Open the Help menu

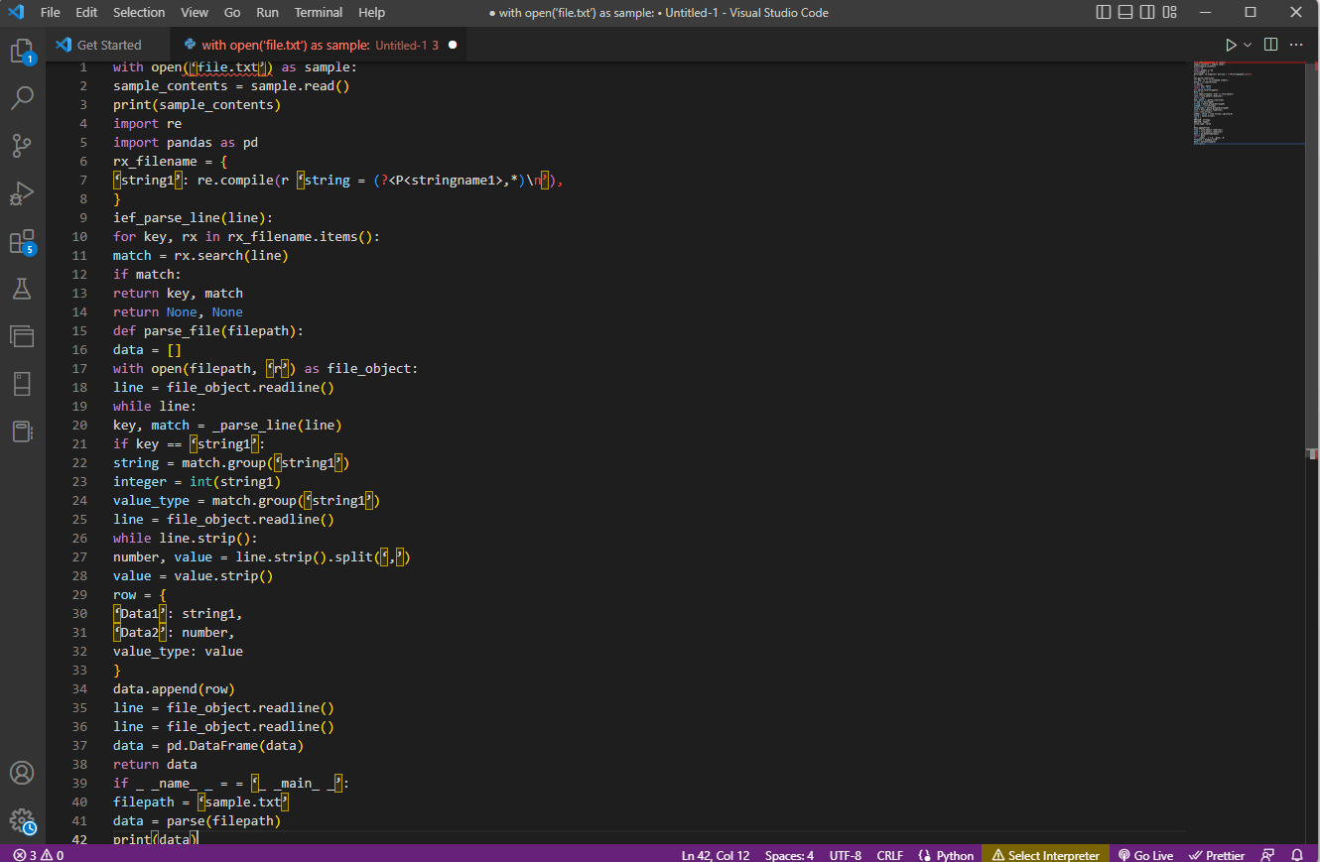372,13
